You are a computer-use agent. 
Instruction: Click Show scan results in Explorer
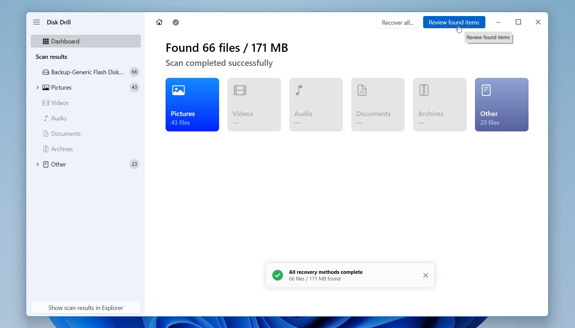pos(86,308)
